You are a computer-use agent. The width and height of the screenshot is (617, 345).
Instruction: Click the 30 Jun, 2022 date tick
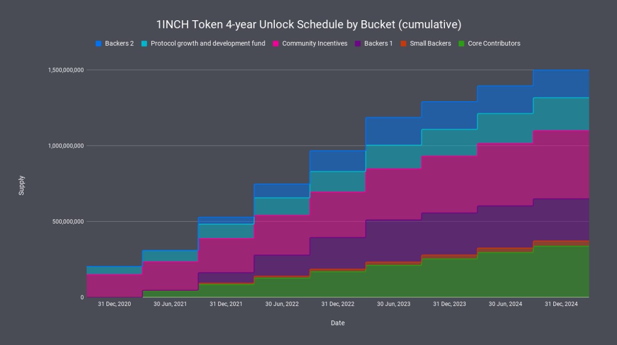click(x=282, y=304)
